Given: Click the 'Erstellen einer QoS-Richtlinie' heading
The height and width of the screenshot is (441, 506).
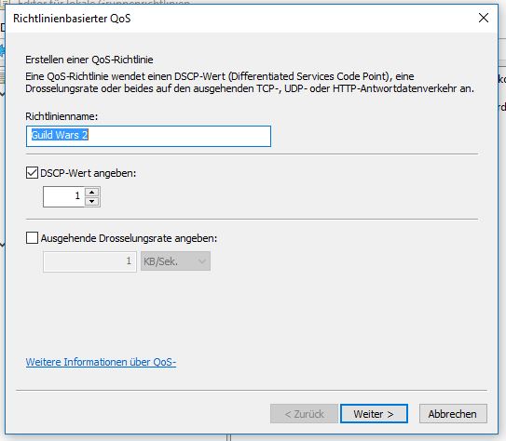Looking at the screenshot, I should click(x=89, y=60).
